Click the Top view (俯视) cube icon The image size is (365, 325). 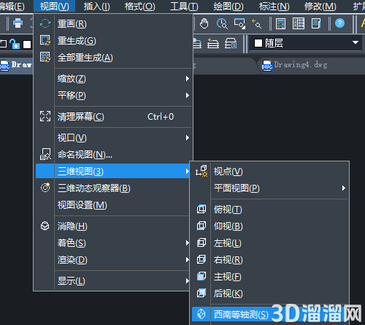tap(201, 209)
